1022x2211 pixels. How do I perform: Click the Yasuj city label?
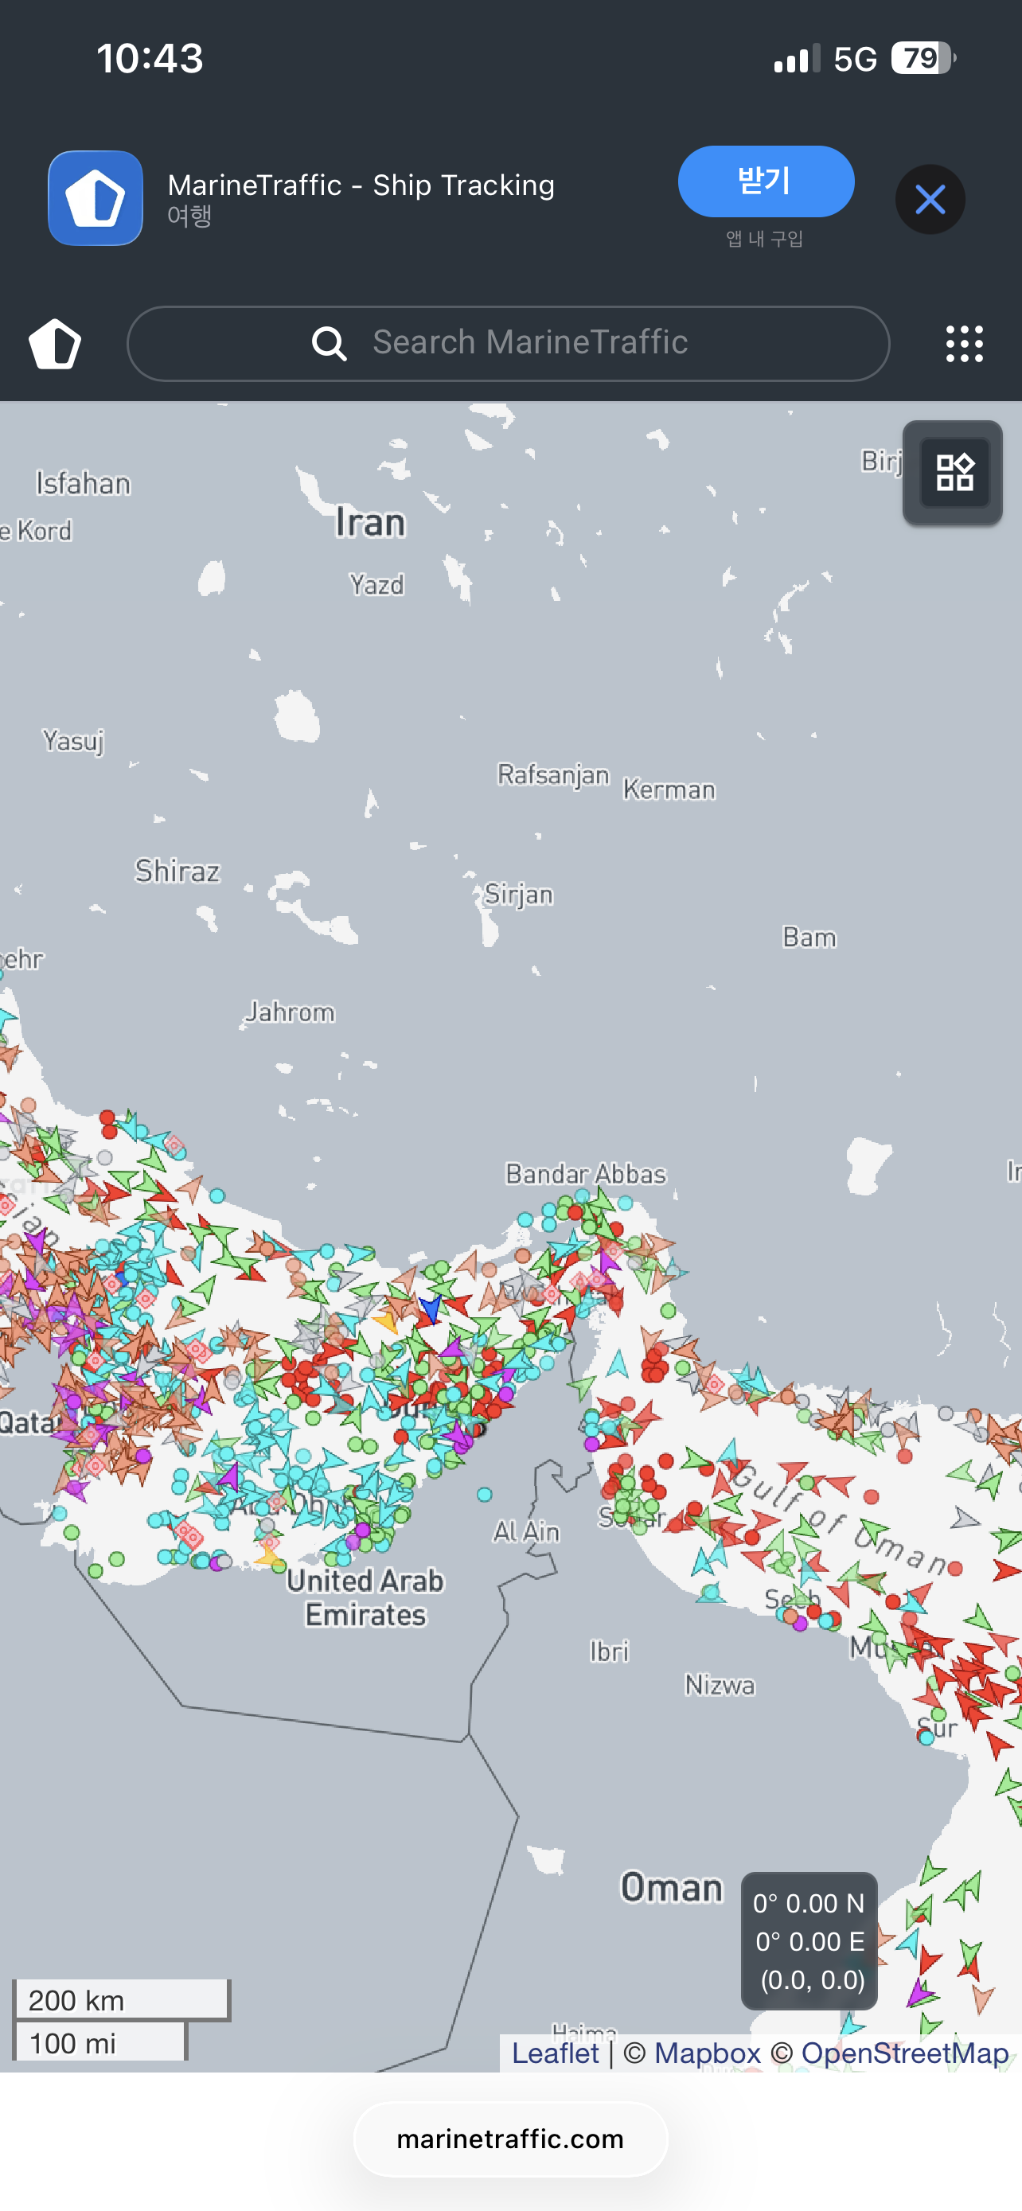pyautogui.click(x=74, y=740)
